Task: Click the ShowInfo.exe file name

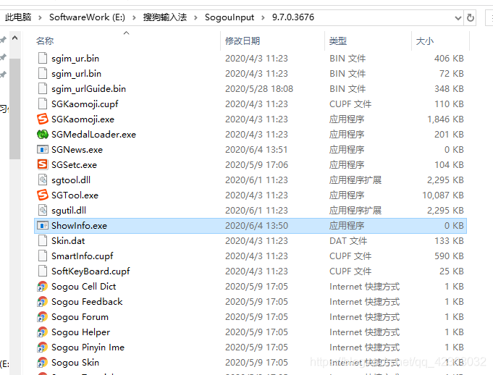Action: pyautogui.click(x=79, y=225)
